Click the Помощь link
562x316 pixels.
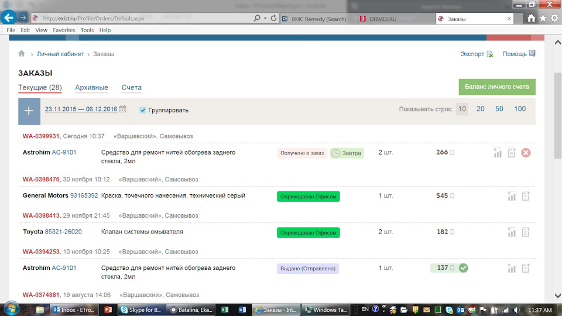[x=515, y=54]
